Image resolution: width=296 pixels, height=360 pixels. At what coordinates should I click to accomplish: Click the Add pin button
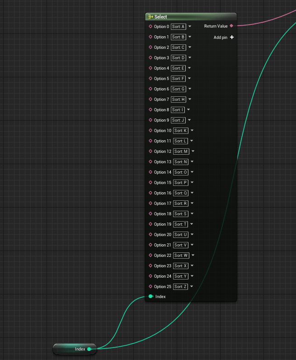tap(221, 38)
